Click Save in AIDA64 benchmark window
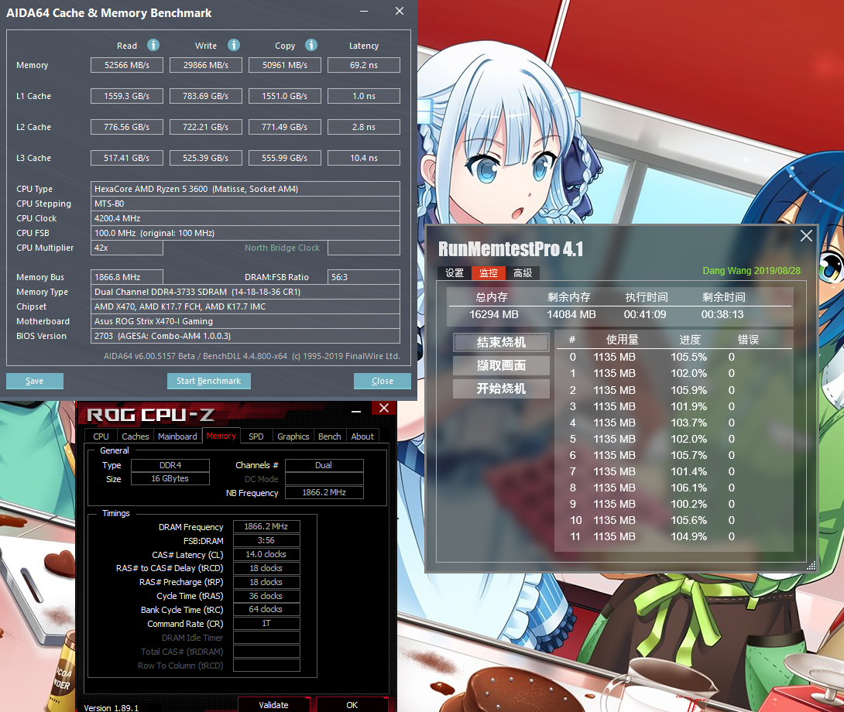Viewport: 844px width, 712px height. coord(34,381)
